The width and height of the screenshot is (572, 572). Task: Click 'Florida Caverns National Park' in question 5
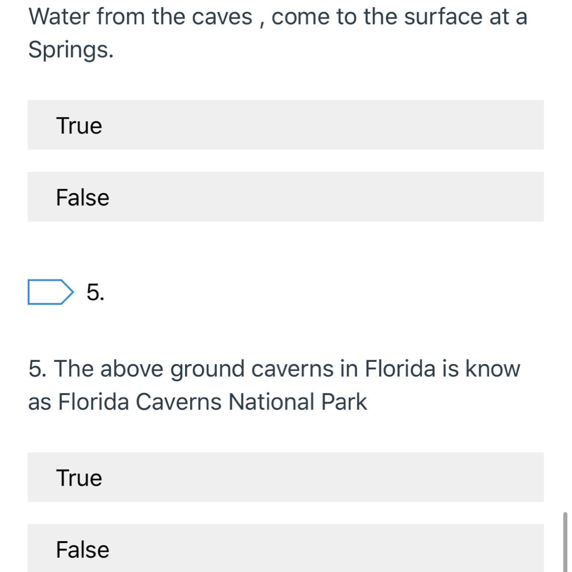coord(212,401)
